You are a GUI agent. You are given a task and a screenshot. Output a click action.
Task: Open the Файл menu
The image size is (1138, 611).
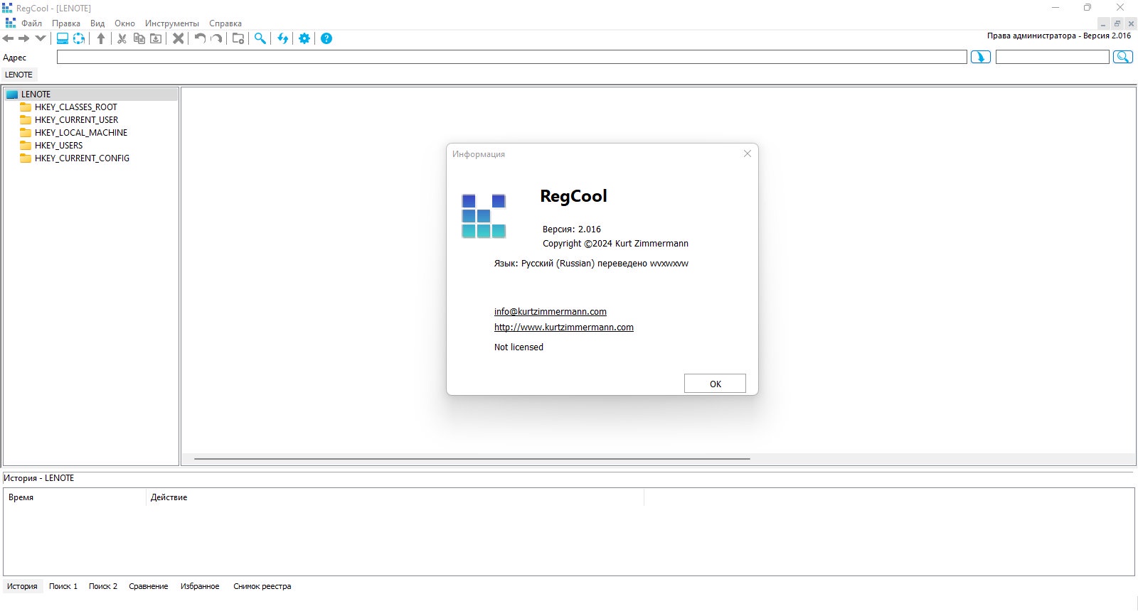[31, 23]
